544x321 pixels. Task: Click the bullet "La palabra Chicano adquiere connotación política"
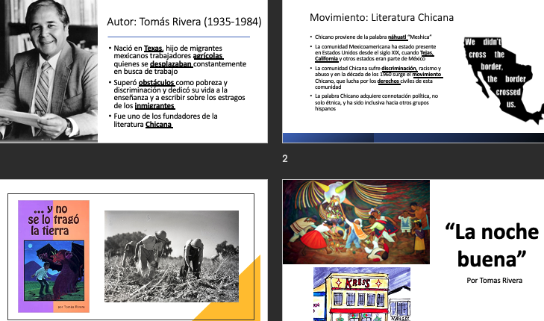coord(376,102)
